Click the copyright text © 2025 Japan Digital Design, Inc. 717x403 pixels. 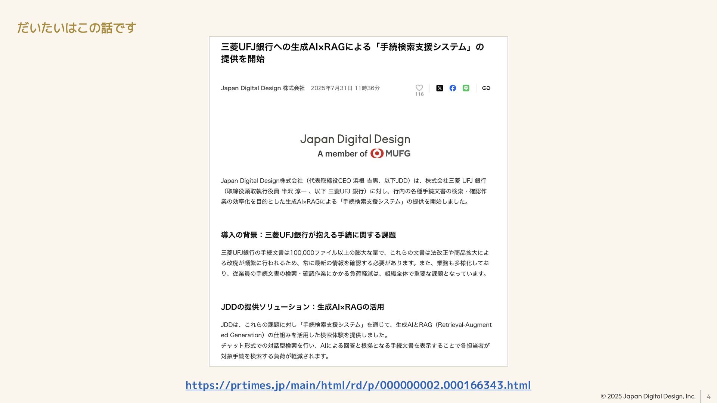(648, 396)
